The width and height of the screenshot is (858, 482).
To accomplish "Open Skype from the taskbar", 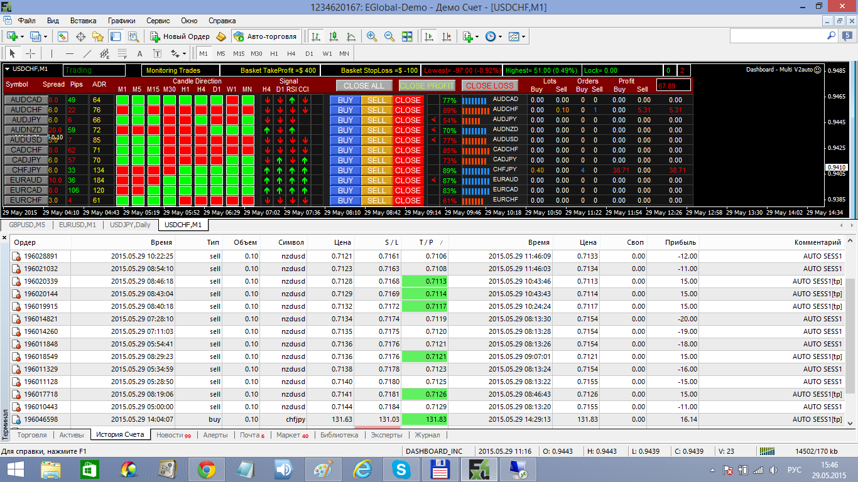I will 400,469.
